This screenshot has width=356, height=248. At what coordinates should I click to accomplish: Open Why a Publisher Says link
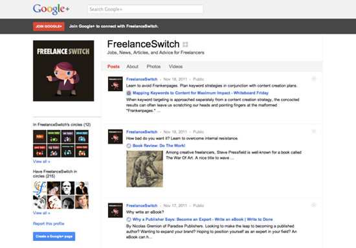click(x=203, y=220)
